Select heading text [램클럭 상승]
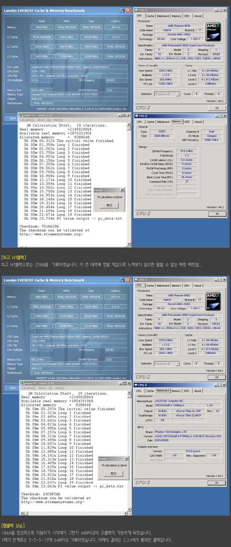This screenshot has height=547, width=231. [x=13, y=525]
